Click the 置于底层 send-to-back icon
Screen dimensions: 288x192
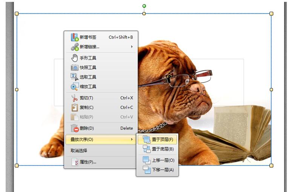click(x=147, y=149)
